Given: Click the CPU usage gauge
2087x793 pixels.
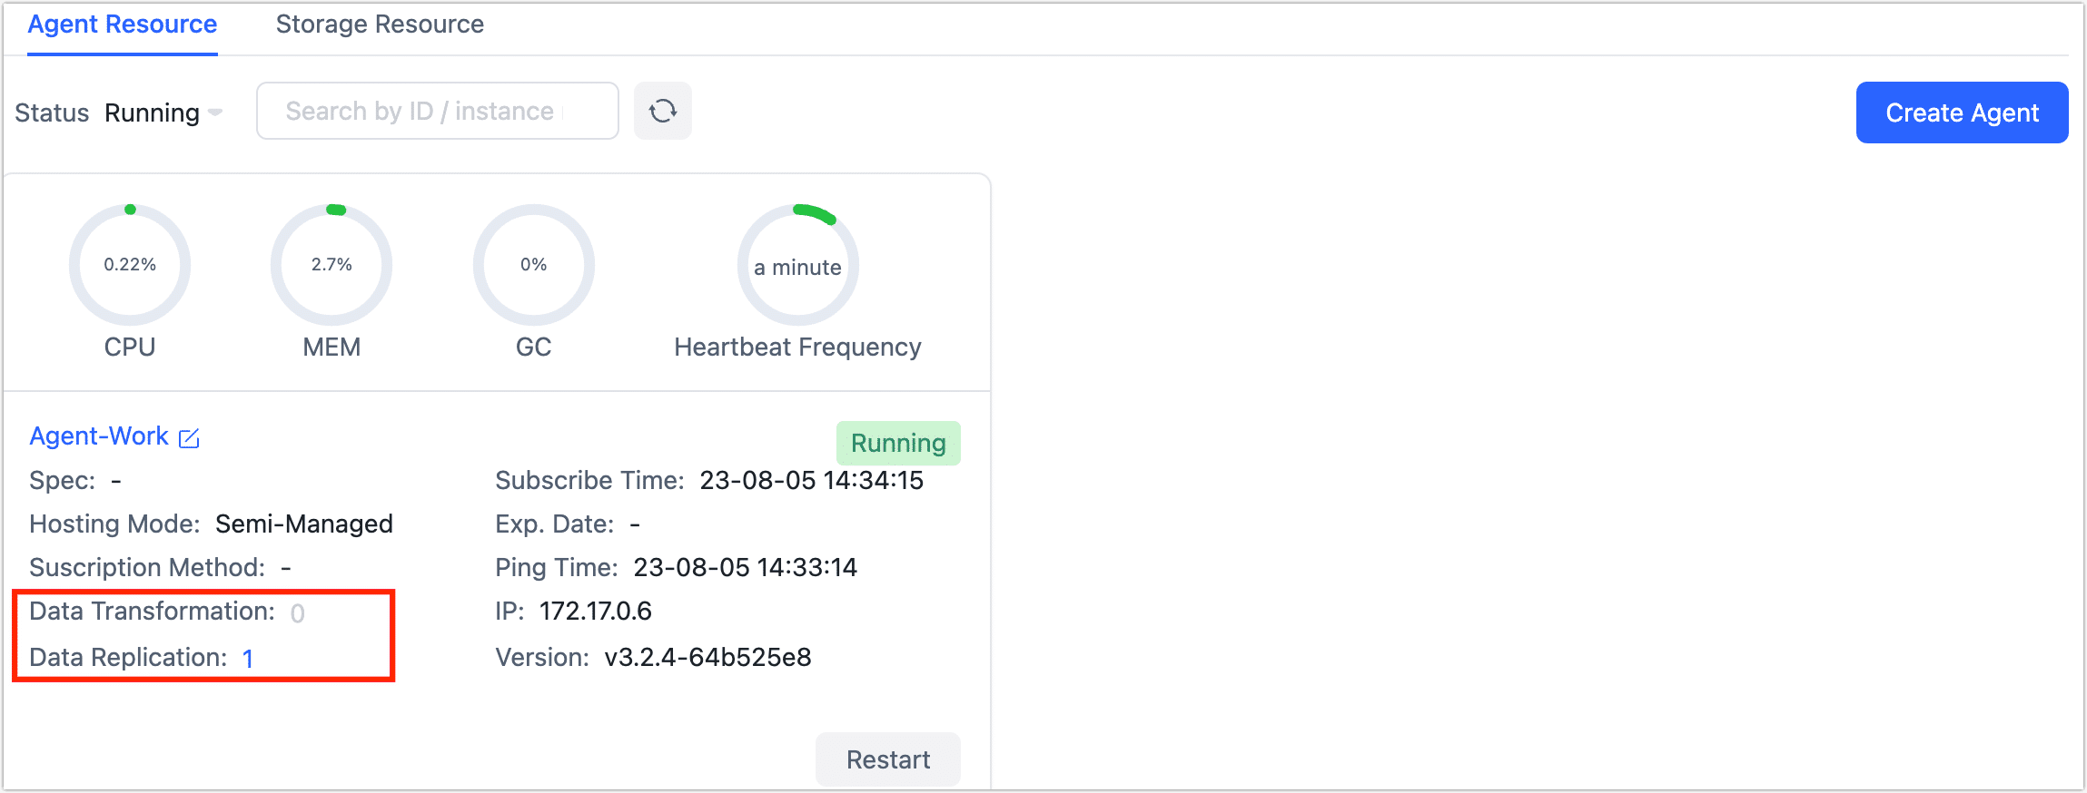Looking at the screenshot, I should click(x=130, y=265).
